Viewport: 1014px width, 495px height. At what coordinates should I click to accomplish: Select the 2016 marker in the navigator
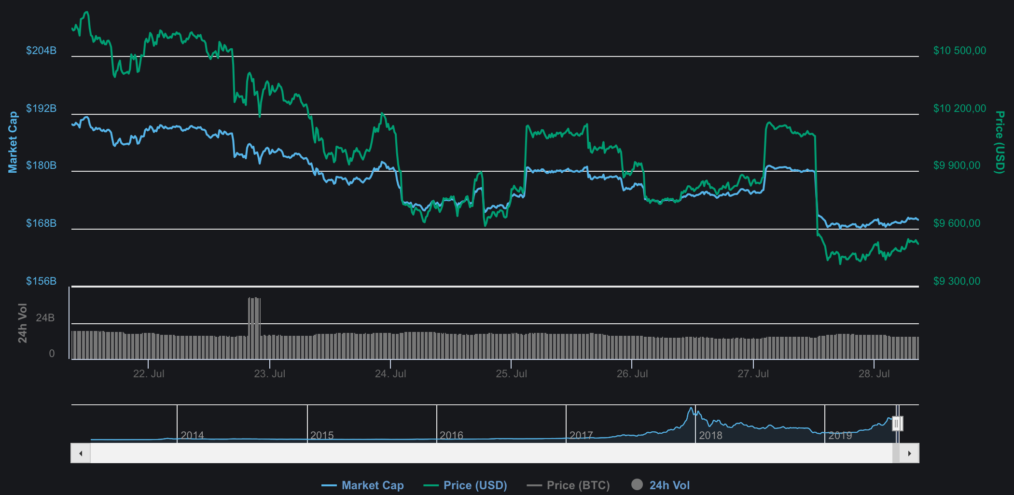[451, 435]
